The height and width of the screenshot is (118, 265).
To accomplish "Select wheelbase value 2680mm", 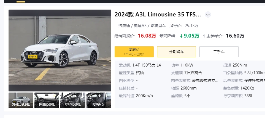I will [x=189, y=88].
